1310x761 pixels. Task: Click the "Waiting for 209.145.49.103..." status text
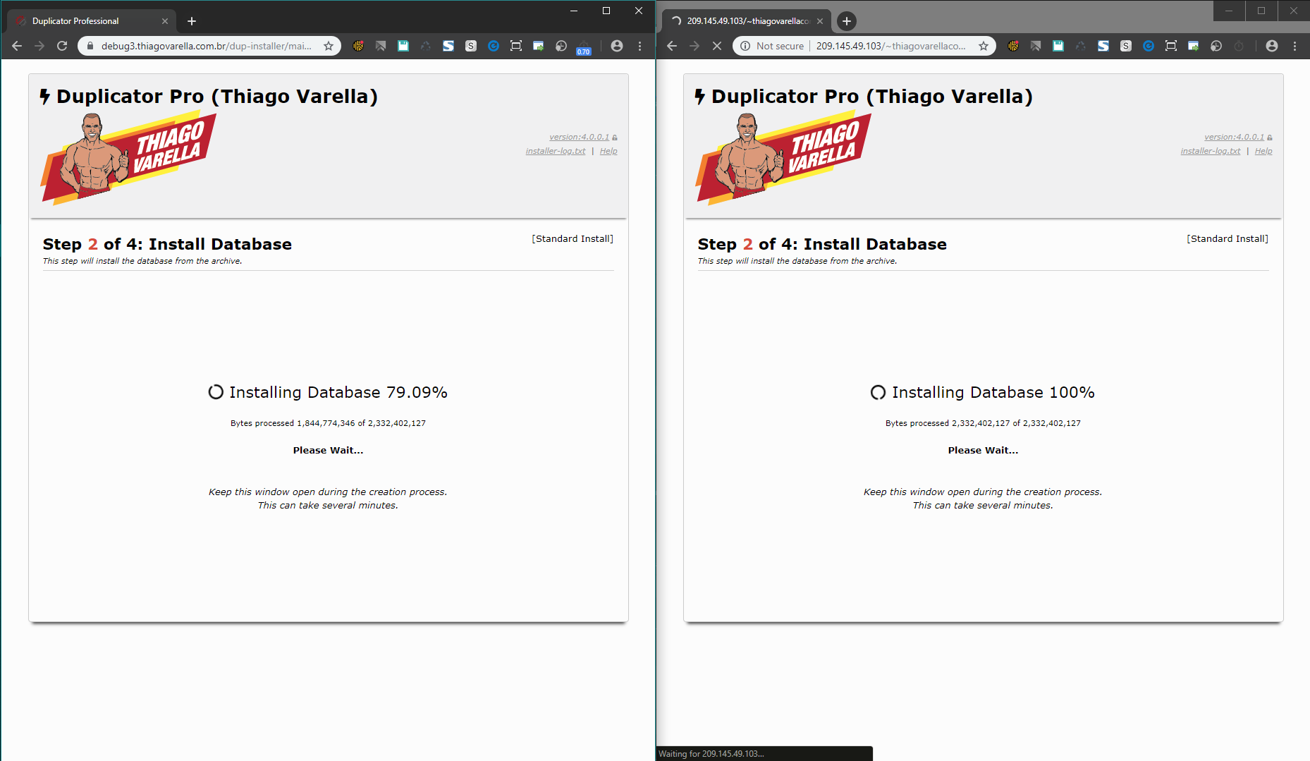(x=711, y=754)
